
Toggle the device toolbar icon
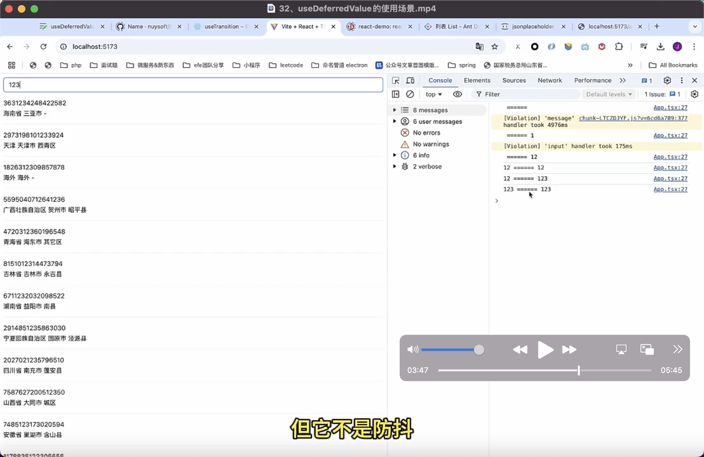[410, 80]
